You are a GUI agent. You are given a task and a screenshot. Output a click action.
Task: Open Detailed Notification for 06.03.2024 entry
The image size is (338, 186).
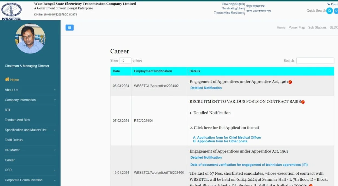click(206, 88)
